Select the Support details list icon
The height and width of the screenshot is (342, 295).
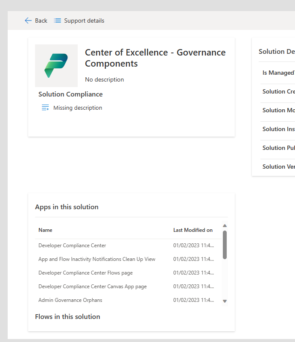58,20
